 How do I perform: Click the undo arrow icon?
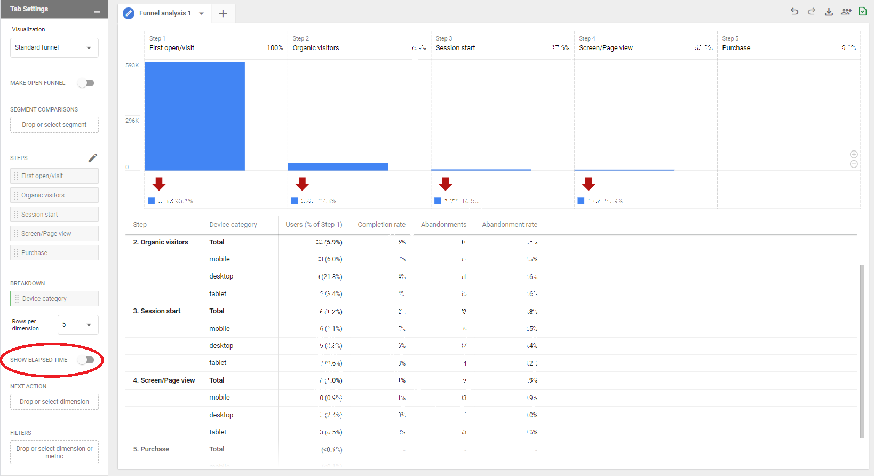[x=794, y=11]
